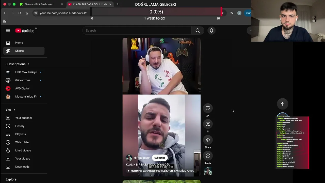Open the sound thumbnail under Remix
Image resolution: width=325 pixels, height=183 pixels.
208,171
